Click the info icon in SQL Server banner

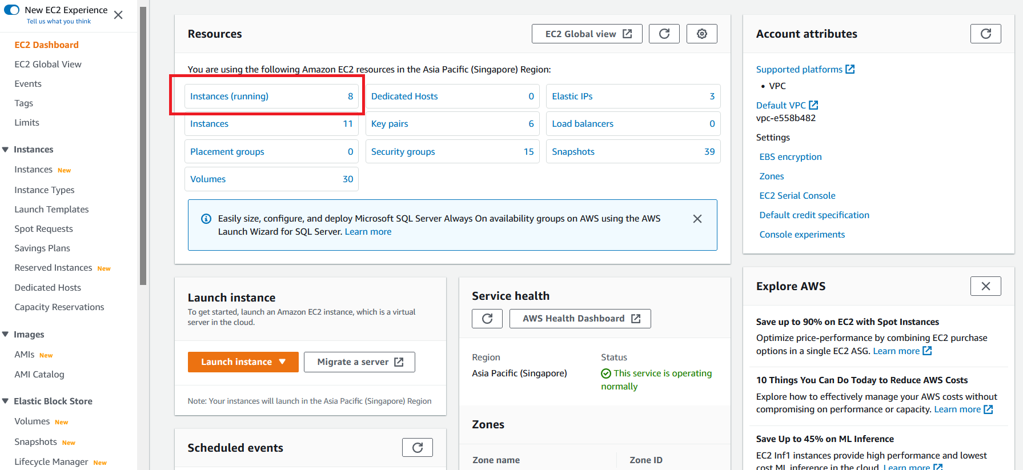pos(206,219)
